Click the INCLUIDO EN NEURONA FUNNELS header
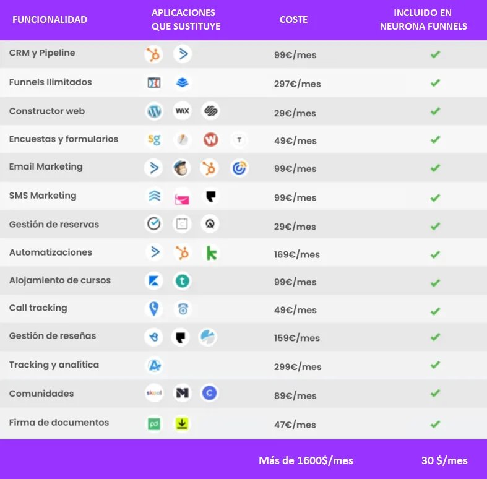Screen dimensions: 487x479 [423, 20]
